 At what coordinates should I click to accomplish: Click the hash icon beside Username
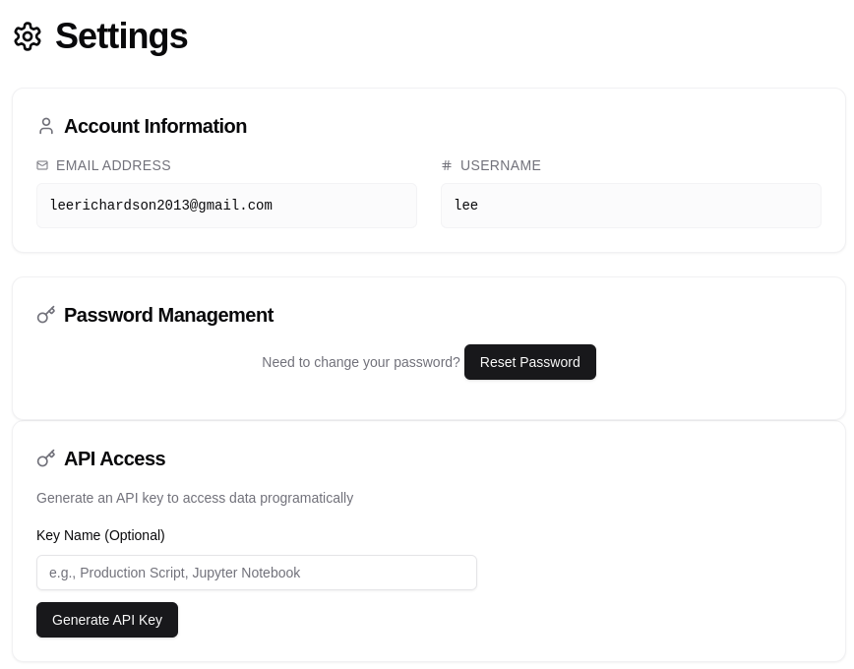click(447, 165)
